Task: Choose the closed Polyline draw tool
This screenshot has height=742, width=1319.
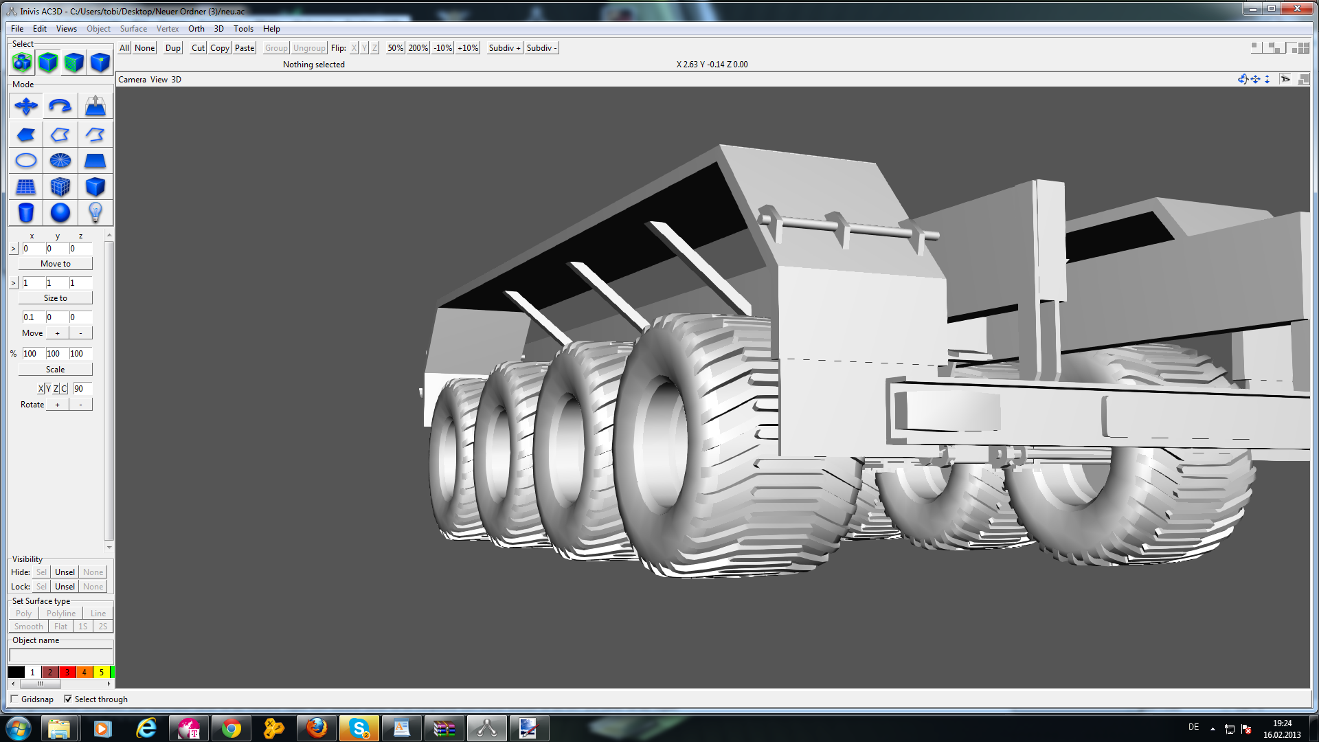Action: 60,134
